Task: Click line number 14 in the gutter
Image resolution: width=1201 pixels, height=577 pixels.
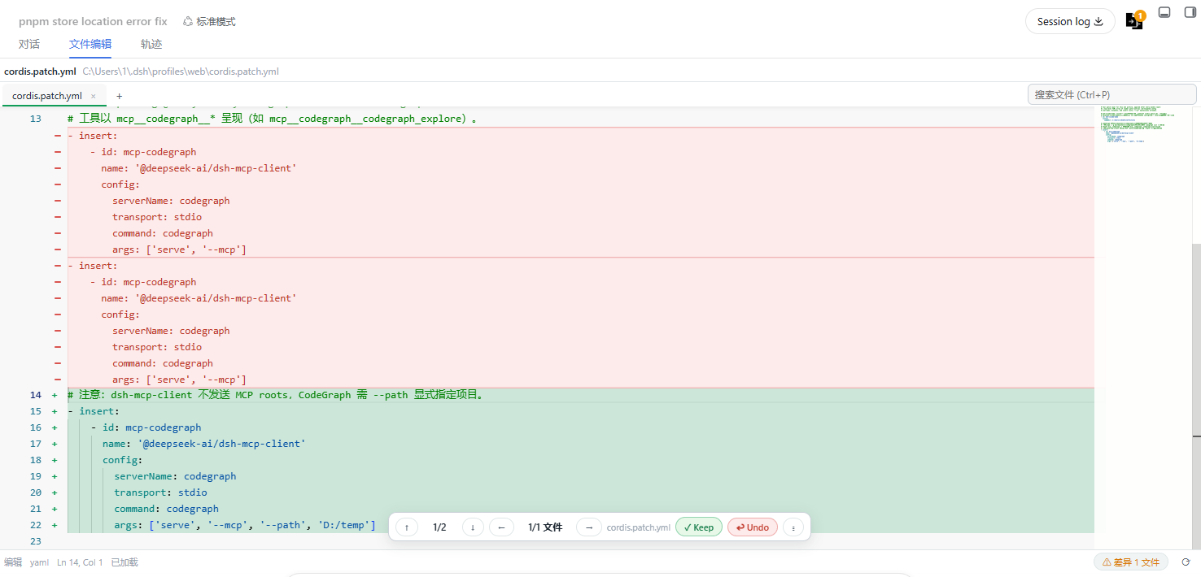Action: point(35,395)
